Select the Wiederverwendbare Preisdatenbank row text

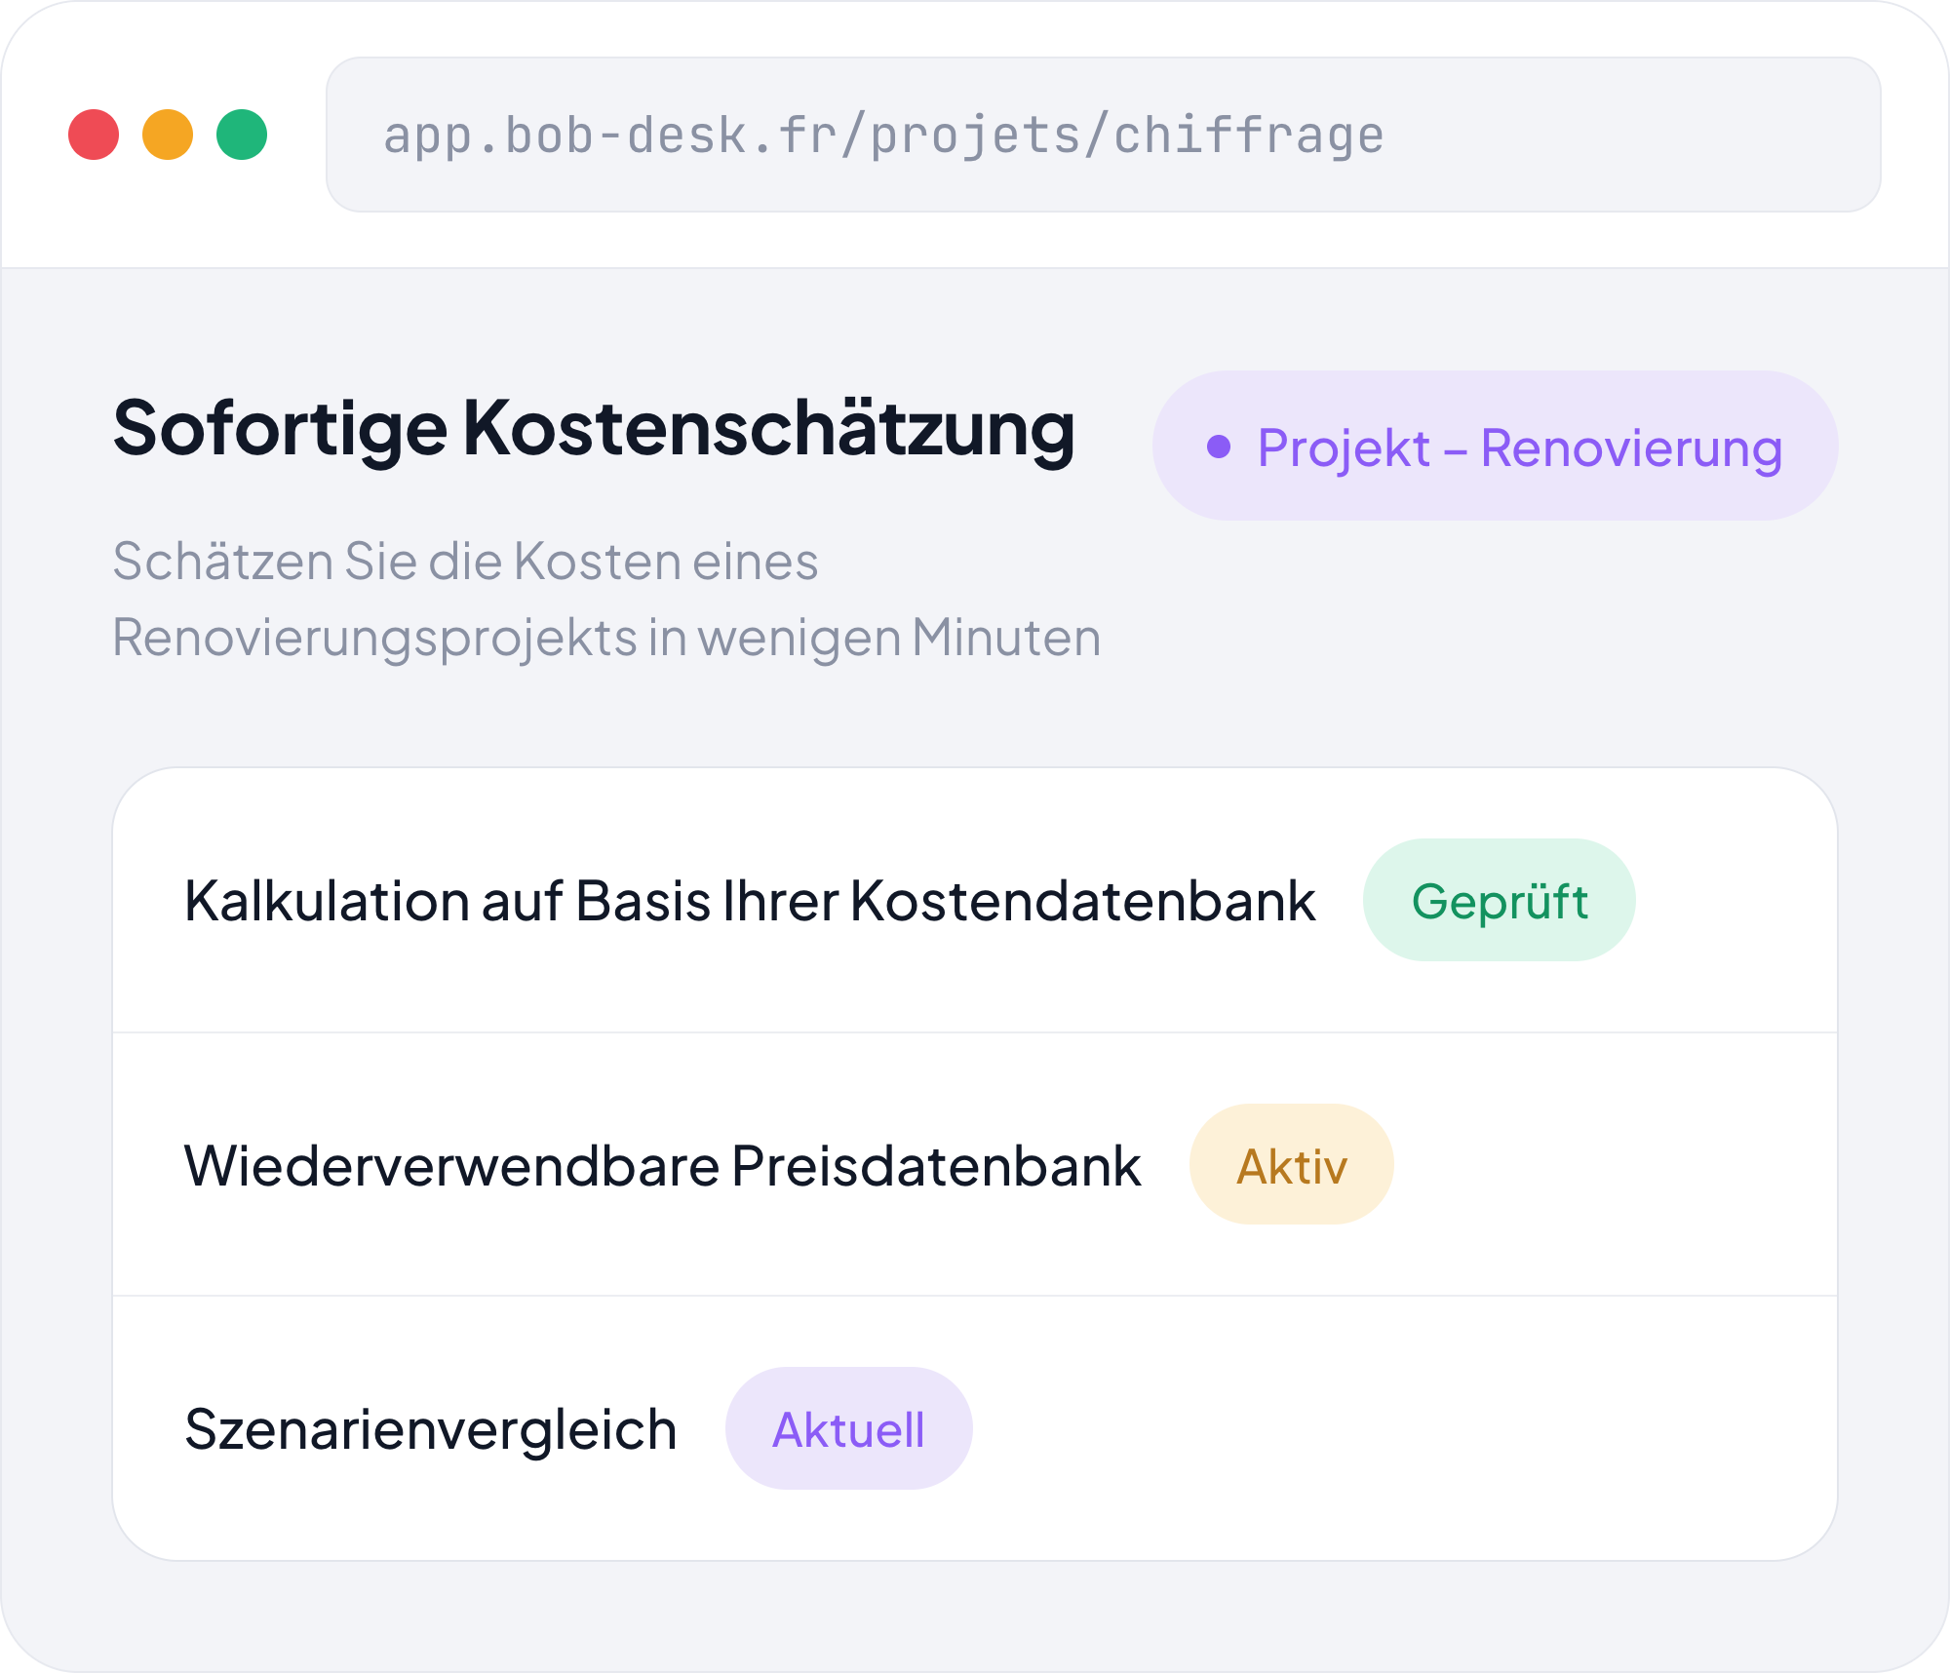point(662,1165)
